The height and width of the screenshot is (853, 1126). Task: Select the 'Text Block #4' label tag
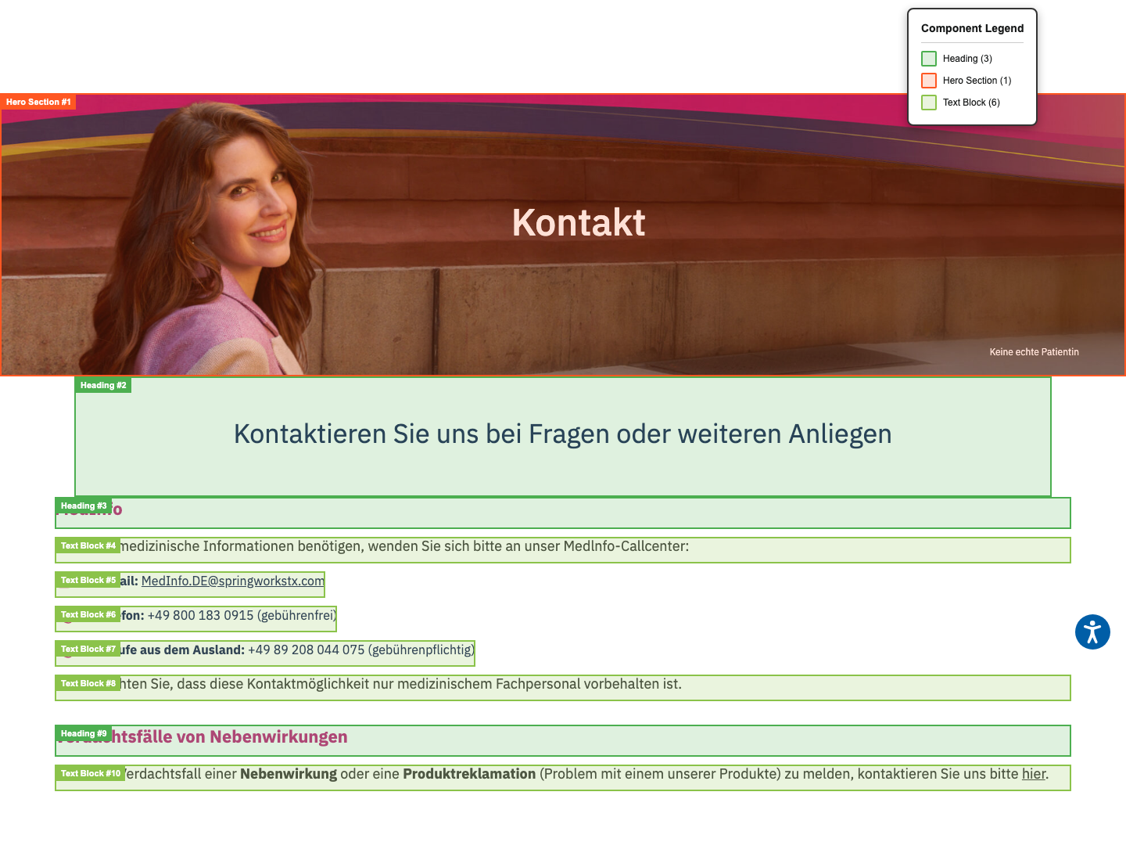coord(88,545)
